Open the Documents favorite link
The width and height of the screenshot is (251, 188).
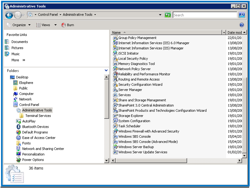19,42
